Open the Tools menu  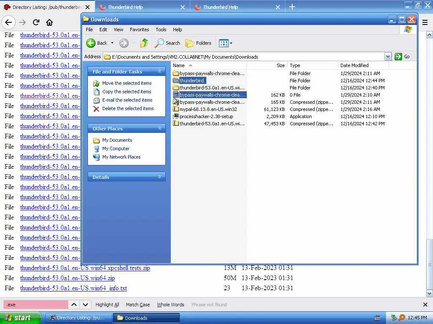coord(161,30)
